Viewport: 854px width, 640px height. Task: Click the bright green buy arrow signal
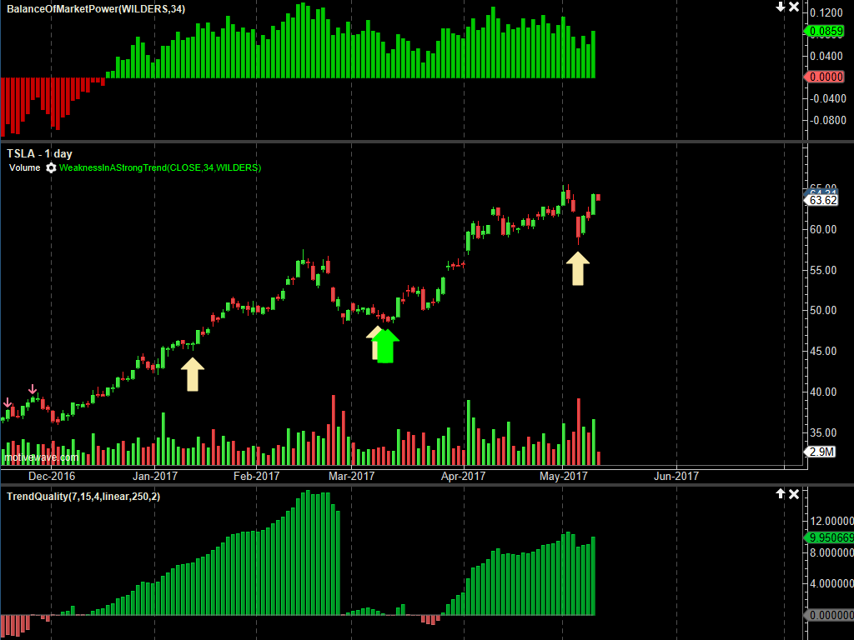[x=385, y=346]
